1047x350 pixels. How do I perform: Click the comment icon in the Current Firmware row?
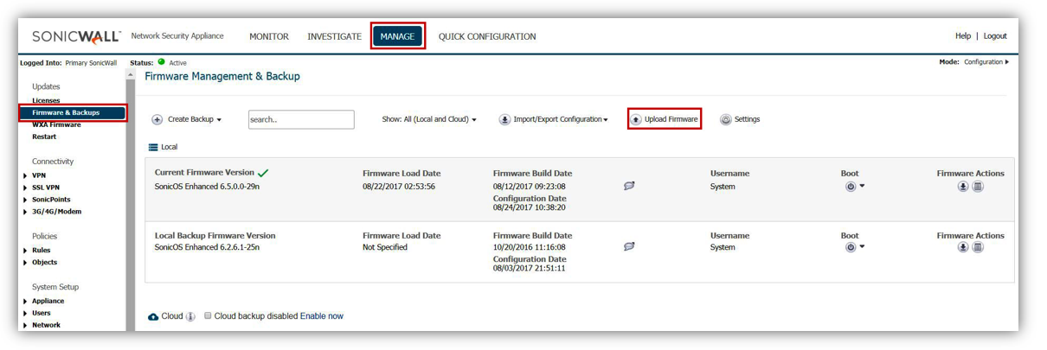629,186
